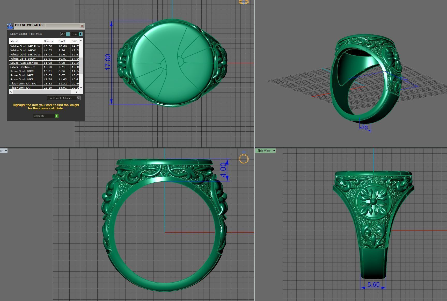Click the Grams column header

[x=49, y=41]
